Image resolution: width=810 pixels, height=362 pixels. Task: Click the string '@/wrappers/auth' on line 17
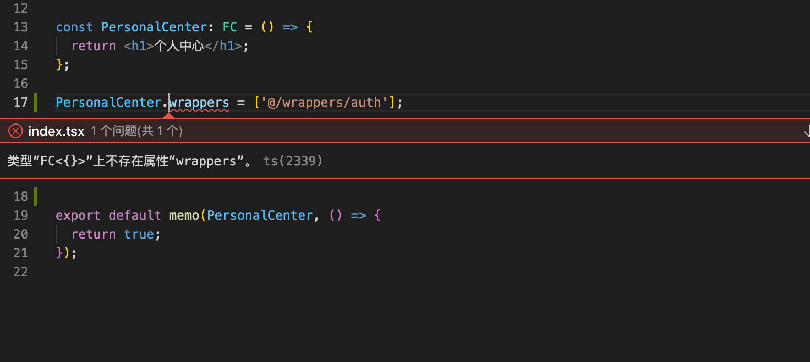(x=325, y=103)
